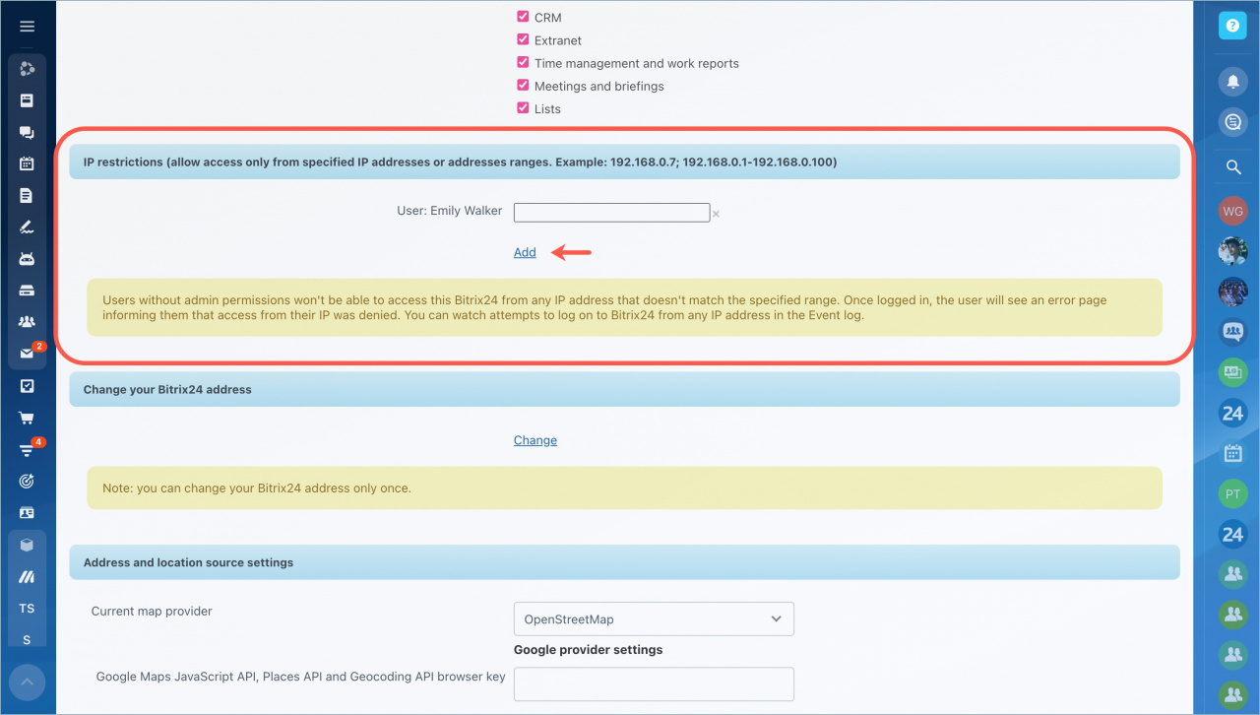Open the tasks checkmark icon in left sidebar
The image size is (1260, 715).
(27, 386)
